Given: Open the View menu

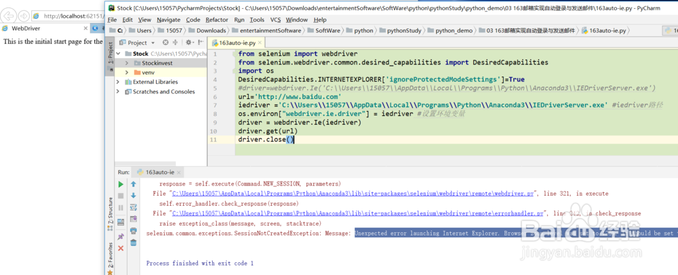Looking at the screenshot, I should (x=145, y=20).
